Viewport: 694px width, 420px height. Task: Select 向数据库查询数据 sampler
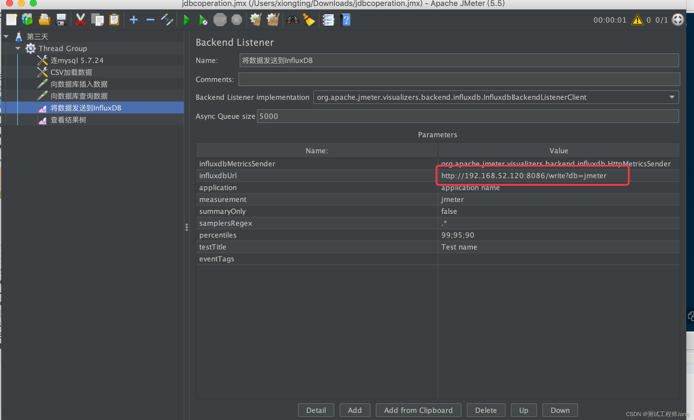[x=79, y=96]
